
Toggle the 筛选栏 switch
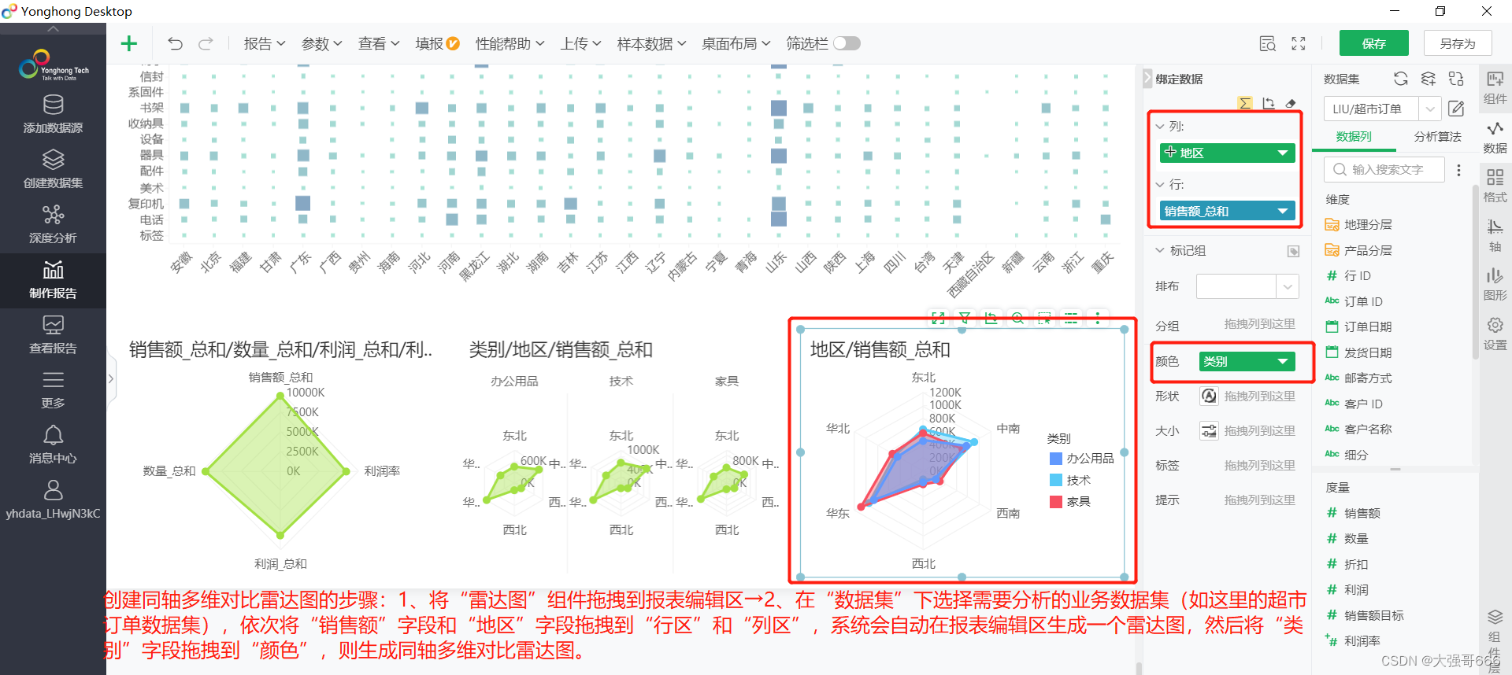click(x=847, y=43)
